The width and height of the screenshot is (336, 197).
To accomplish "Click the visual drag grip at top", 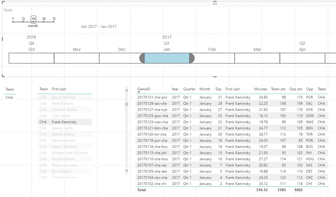I will 215,3.
